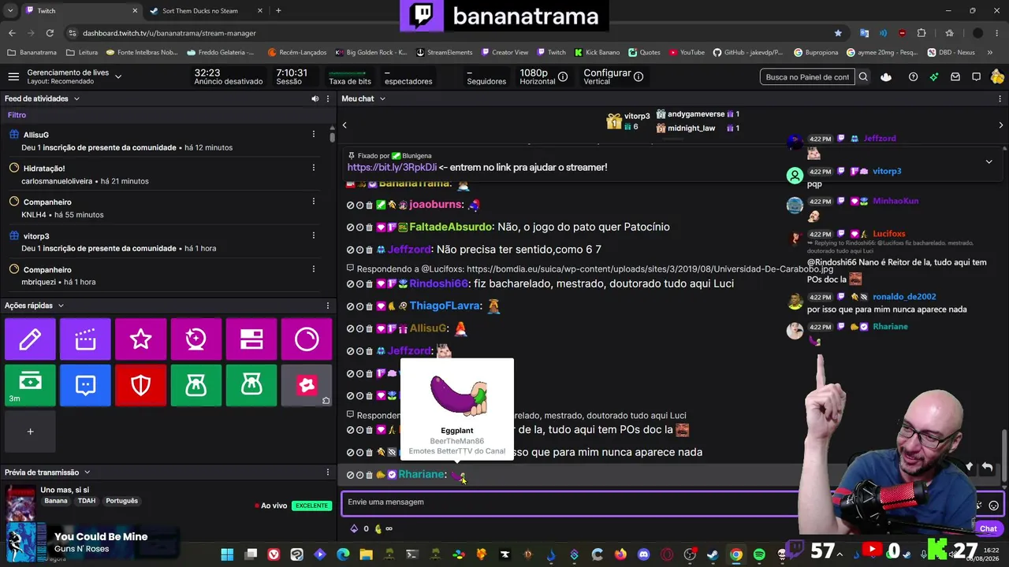Open the emote picker in chat input

pyautogui.click(x=993, y=506)
